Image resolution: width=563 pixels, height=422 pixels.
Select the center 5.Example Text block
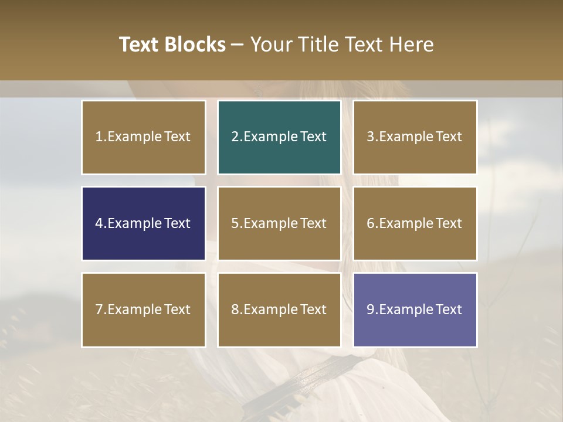pyautogui.click(x=279, y=223)
